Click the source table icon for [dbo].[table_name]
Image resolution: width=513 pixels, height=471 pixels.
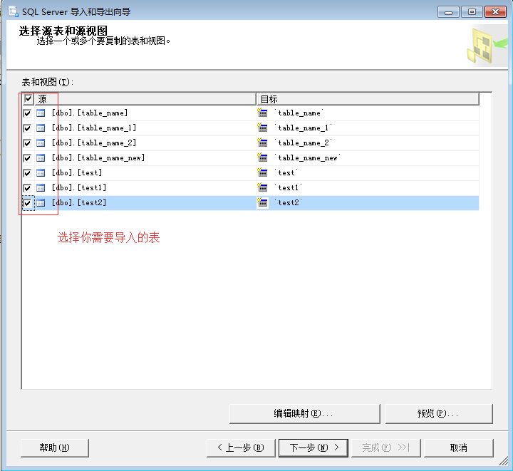[x=41, y=113]
